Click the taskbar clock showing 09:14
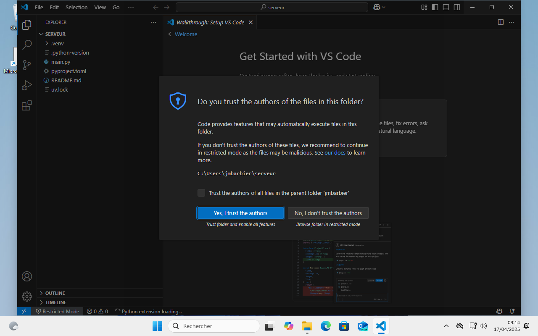This screenshot has width=538, height=336. pyautogui.click(x=507, y=326)
